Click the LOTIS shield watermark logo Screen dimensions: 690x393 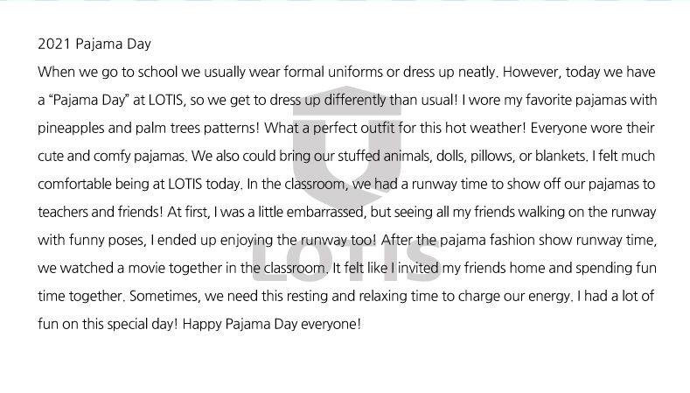pyautogui.click(x=347, y=147)
